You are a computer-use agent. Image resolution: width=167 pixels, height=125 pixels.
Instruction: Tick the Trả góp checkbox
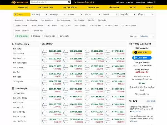[x=33, y=36]
